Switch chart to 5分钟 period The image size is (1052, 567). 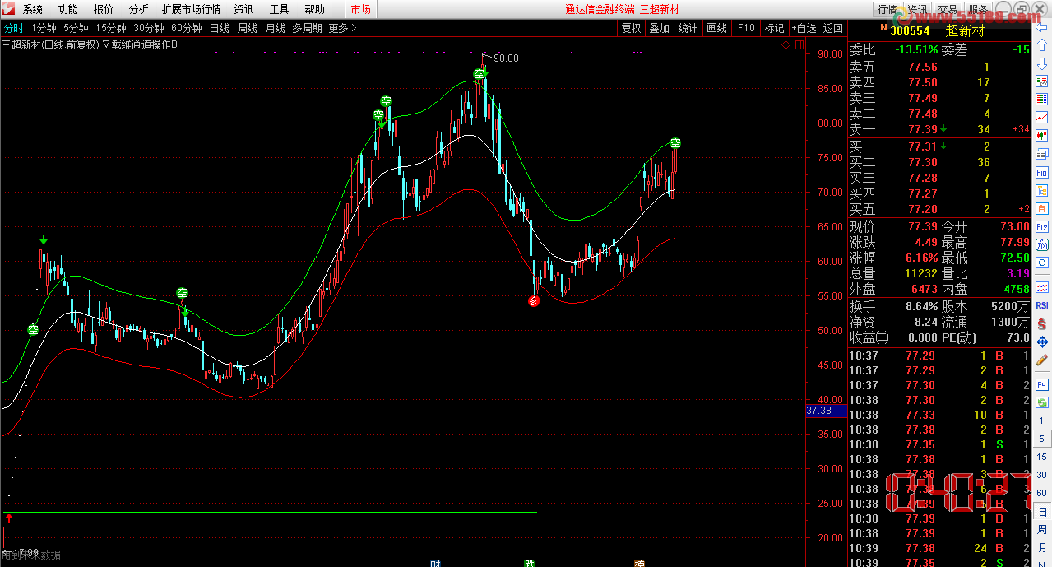coord(76,28)
